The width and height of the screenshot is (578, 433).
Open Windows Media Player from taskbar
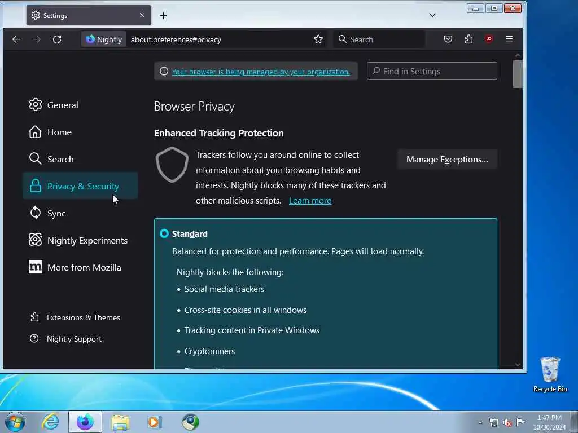154,422
